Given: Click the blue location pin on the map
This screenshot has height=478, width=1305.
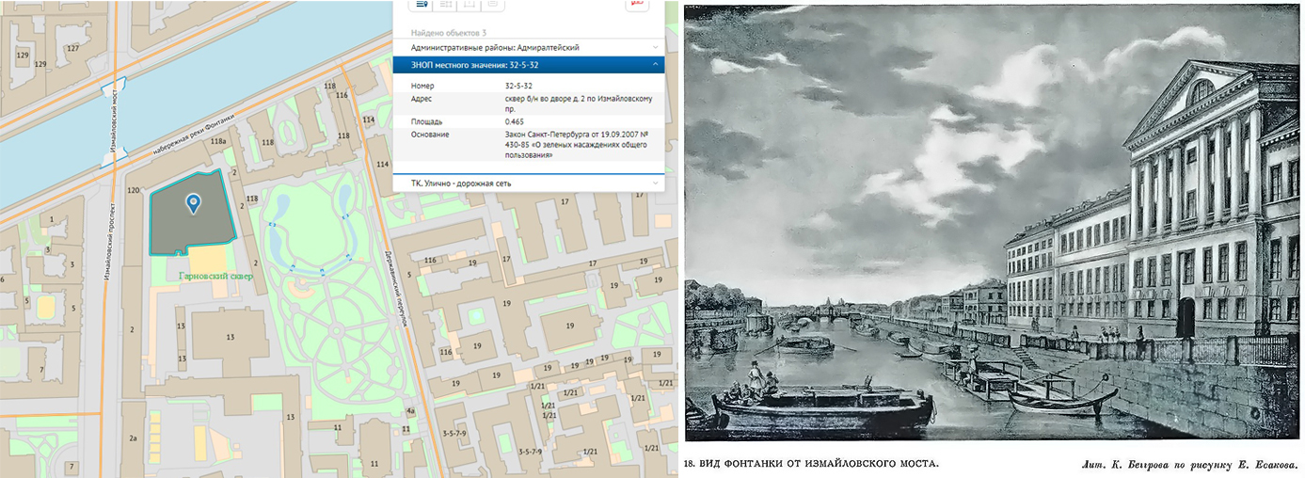Looking at the screenshot, I should point(194,203).
